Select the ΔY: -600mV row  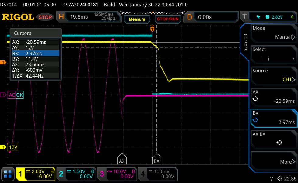pos(36,70)
